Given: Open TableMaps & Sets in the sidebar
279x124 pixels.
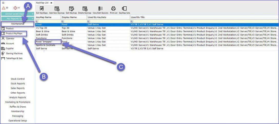Looking at the screenshot, I should pyautogui.click(x=14, y=58).
